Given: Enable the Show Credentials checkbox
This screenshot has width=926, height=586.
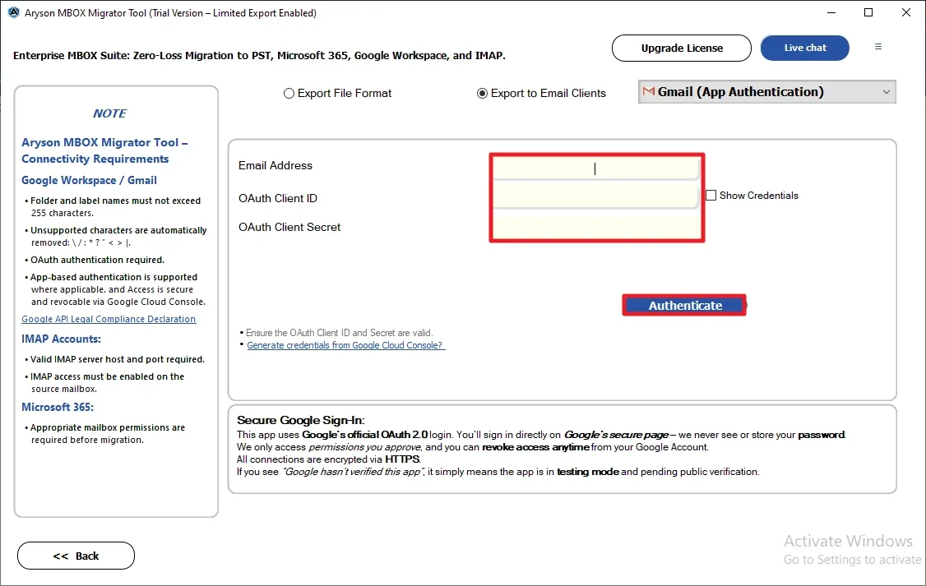Looking at the screenshot, I should pos(711,196).
